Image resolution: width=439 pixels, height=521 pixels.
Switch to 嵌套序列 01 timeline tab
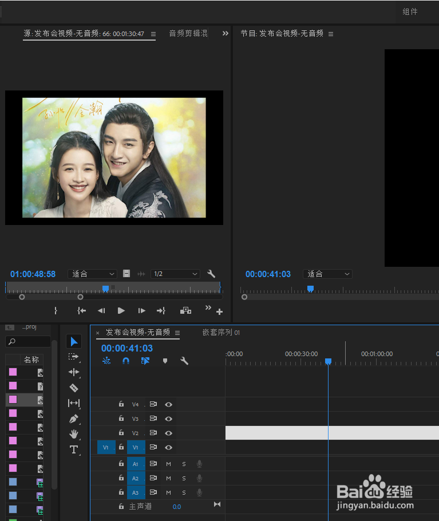221,332
